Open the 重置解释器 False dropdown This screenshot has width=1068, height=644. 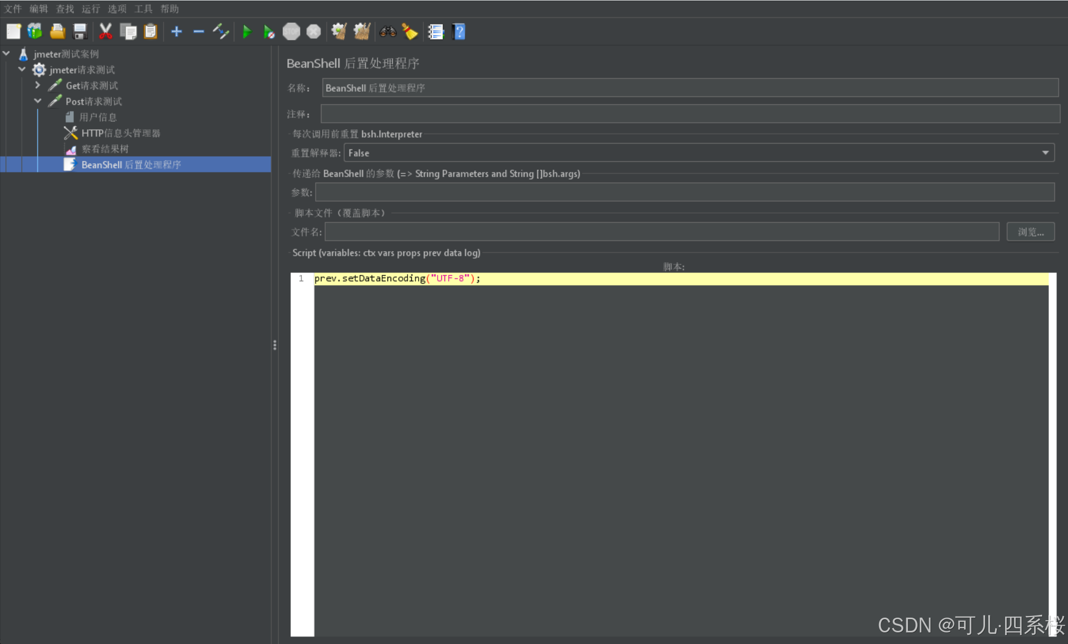[x=1045, y=153]
